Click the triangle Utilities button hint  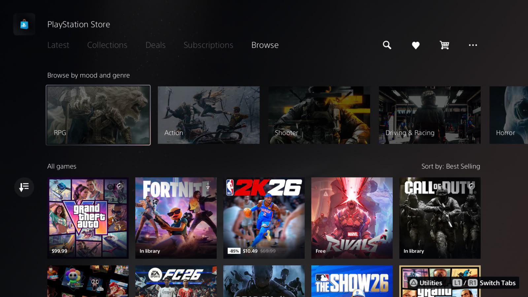coord(426,283)
